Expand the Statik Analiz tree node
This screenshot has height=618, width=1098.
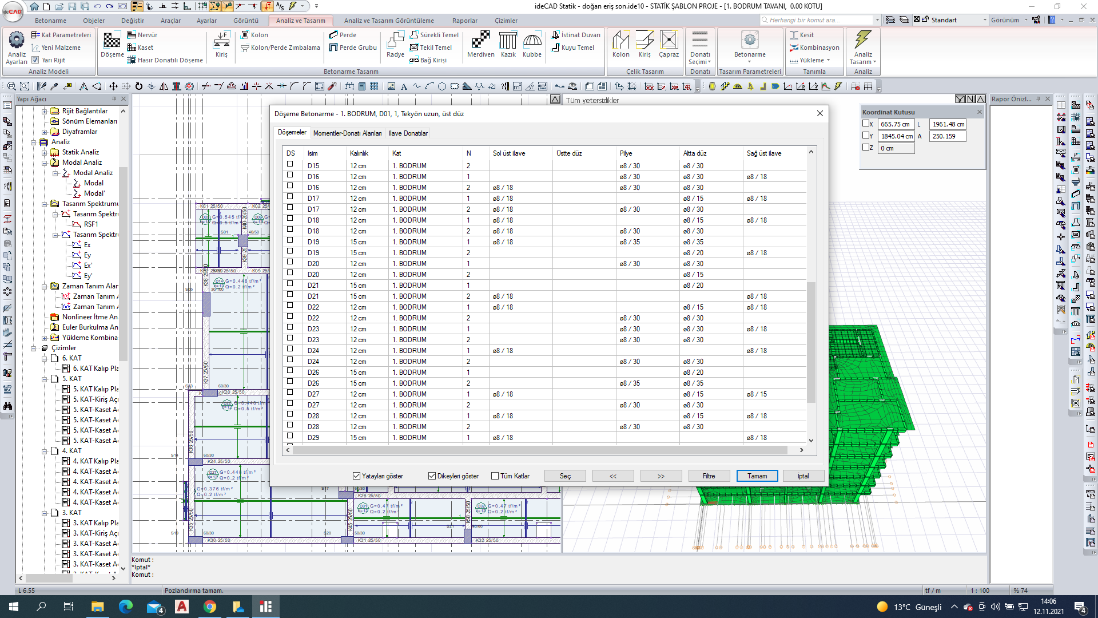click(44, 153)
